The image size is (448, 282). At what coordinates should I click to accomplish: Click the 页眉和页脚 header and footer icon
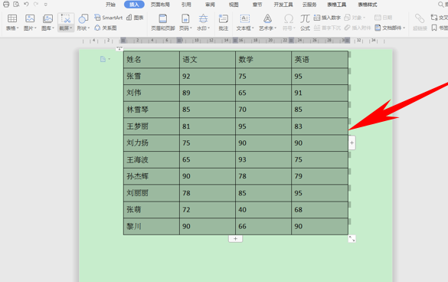[163, 18]
